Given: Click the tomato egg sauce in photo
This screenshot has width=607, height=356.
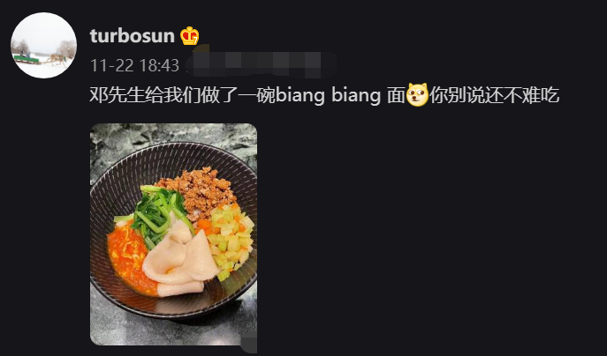Looking at the screenshot, I should tap(128, 259).
